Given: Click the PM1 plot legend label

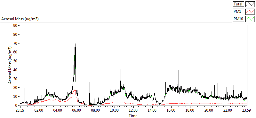Looking at the screenshot, I should point(238,12).
